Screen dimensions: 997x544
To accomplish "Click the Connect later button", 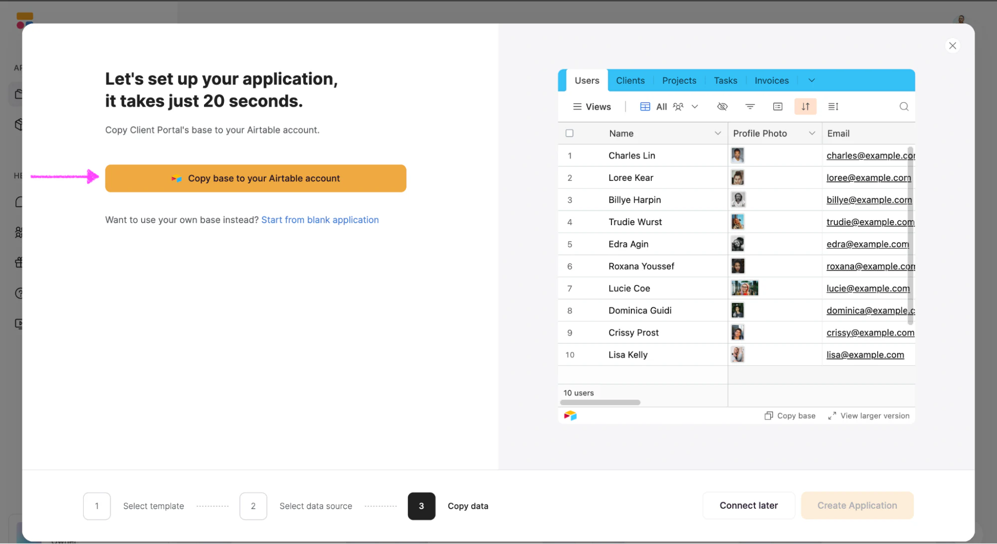I will 748,506.
